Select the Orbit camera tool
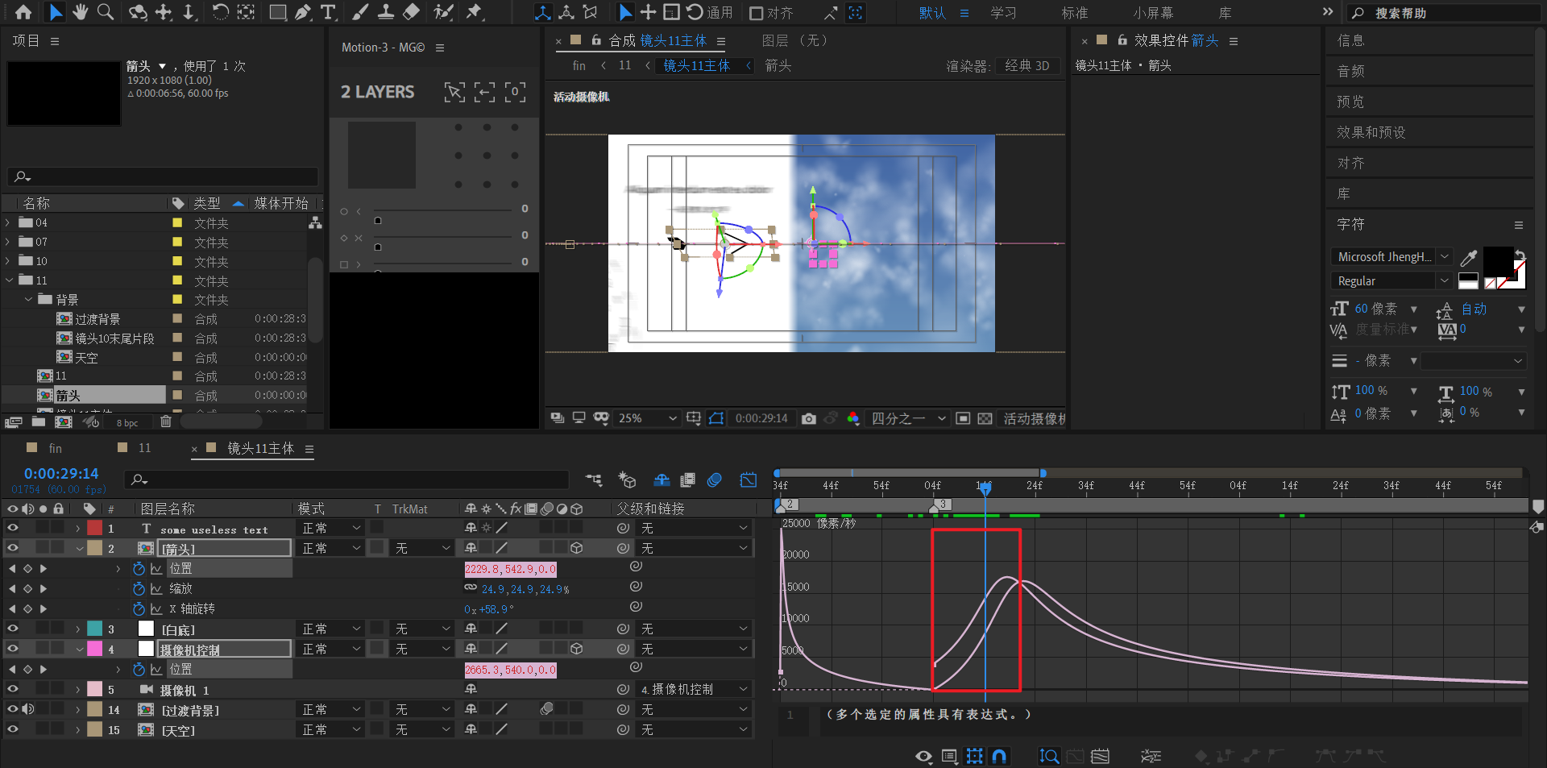The height and width of the screenshot is (768, 1547). point(138,12)
